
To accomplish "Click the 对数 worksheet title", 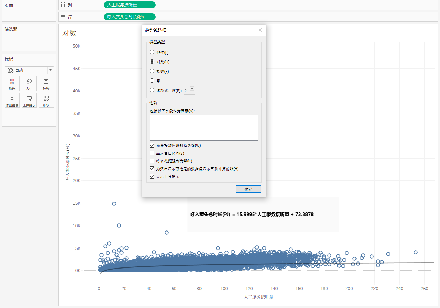I will (69, 33).
